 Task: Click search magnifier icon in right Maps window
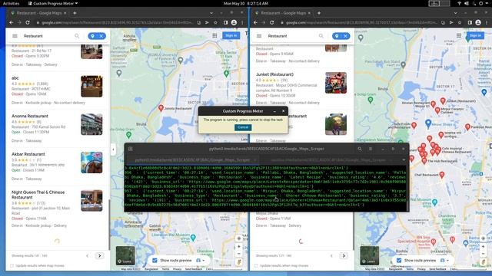[x=321, y=36]
